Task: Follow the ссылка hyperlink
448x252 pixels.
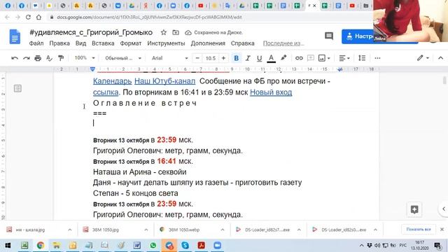Action: (x=106, y=92)
